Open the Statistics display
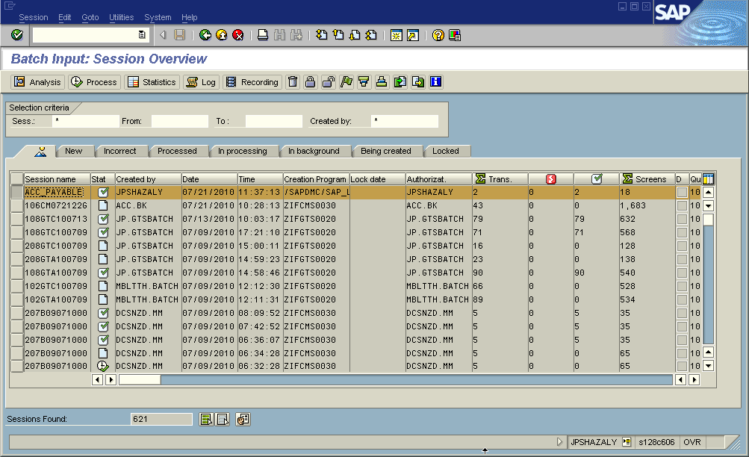The width and height of the screenshot is (749, 457). click(152, 82)
